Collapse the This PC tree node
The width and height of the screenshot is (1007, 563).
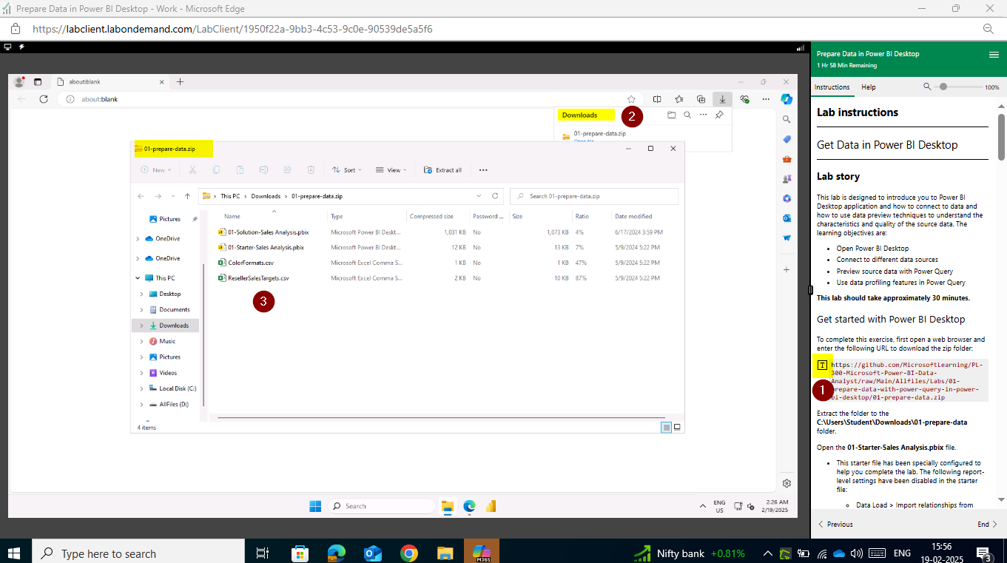tap(138, 278)
